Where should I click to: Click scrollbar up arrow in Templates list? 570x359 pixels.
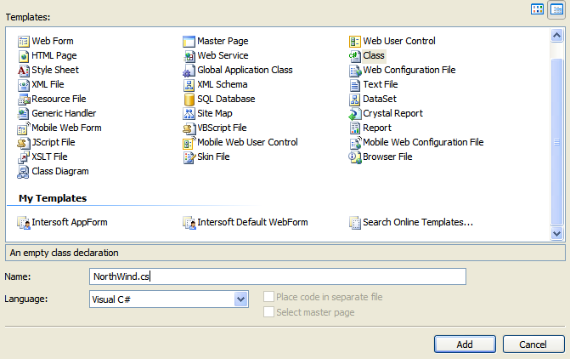(557, 36)
